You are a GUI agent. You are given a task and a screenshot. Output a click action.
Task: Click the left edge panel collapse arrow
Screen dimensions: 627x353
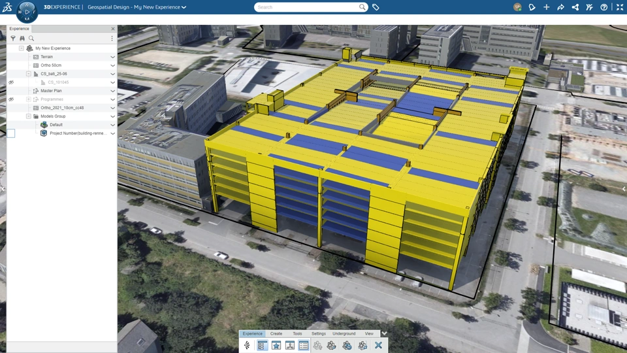[3, 189]
